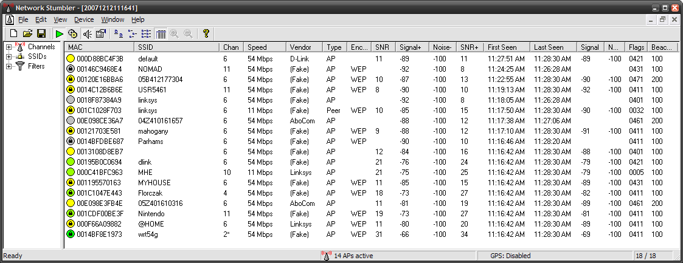Click lock icon for Florczak row
This screenshot has height=263, width=683.
pyautogui.click(x=71, y=193)
